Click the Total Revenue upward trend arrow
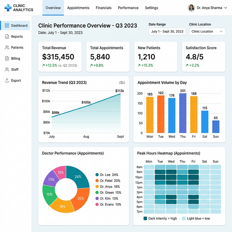Screen dimensions: 232x232 (x=43, y=65)
